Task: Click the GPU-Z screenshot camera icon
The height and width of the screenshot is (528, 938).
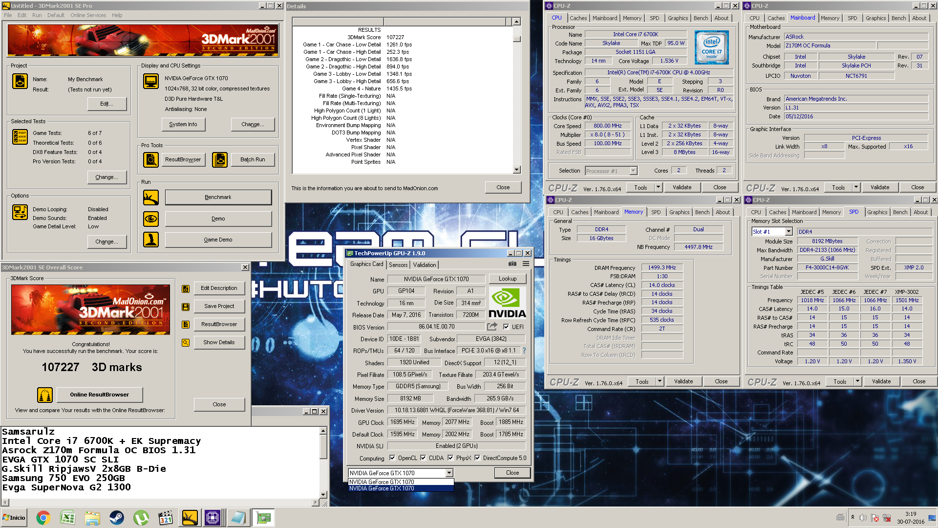Action: (x=512, y=264)
